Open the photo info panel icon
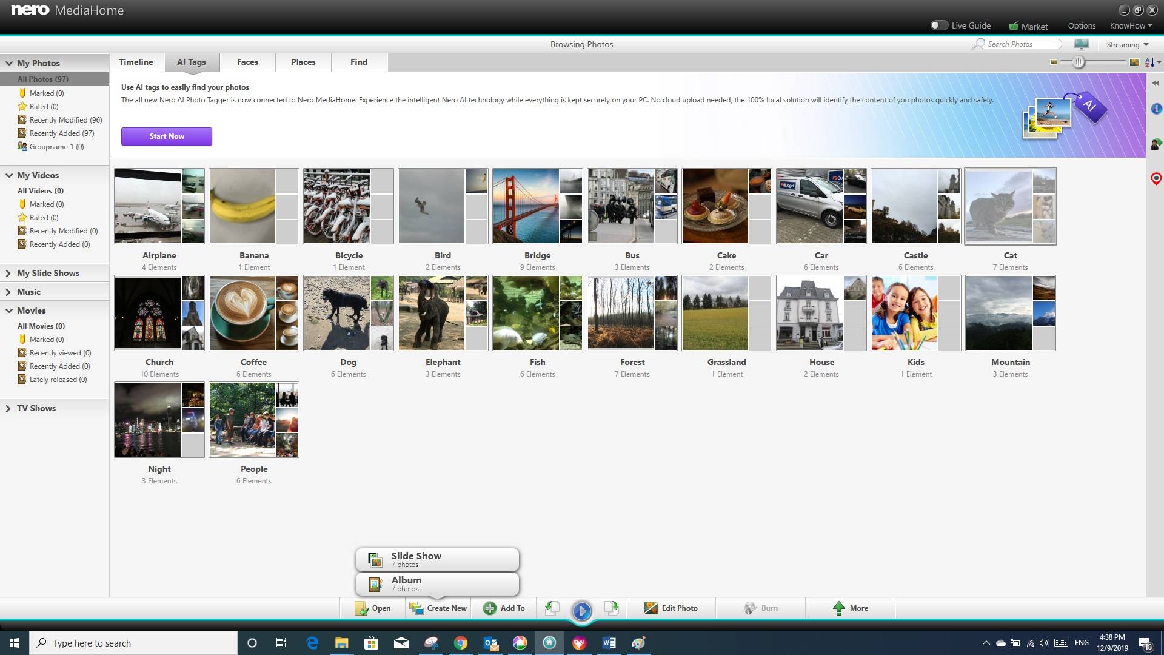1164x655 pixels. click(x=1156, y=110)
